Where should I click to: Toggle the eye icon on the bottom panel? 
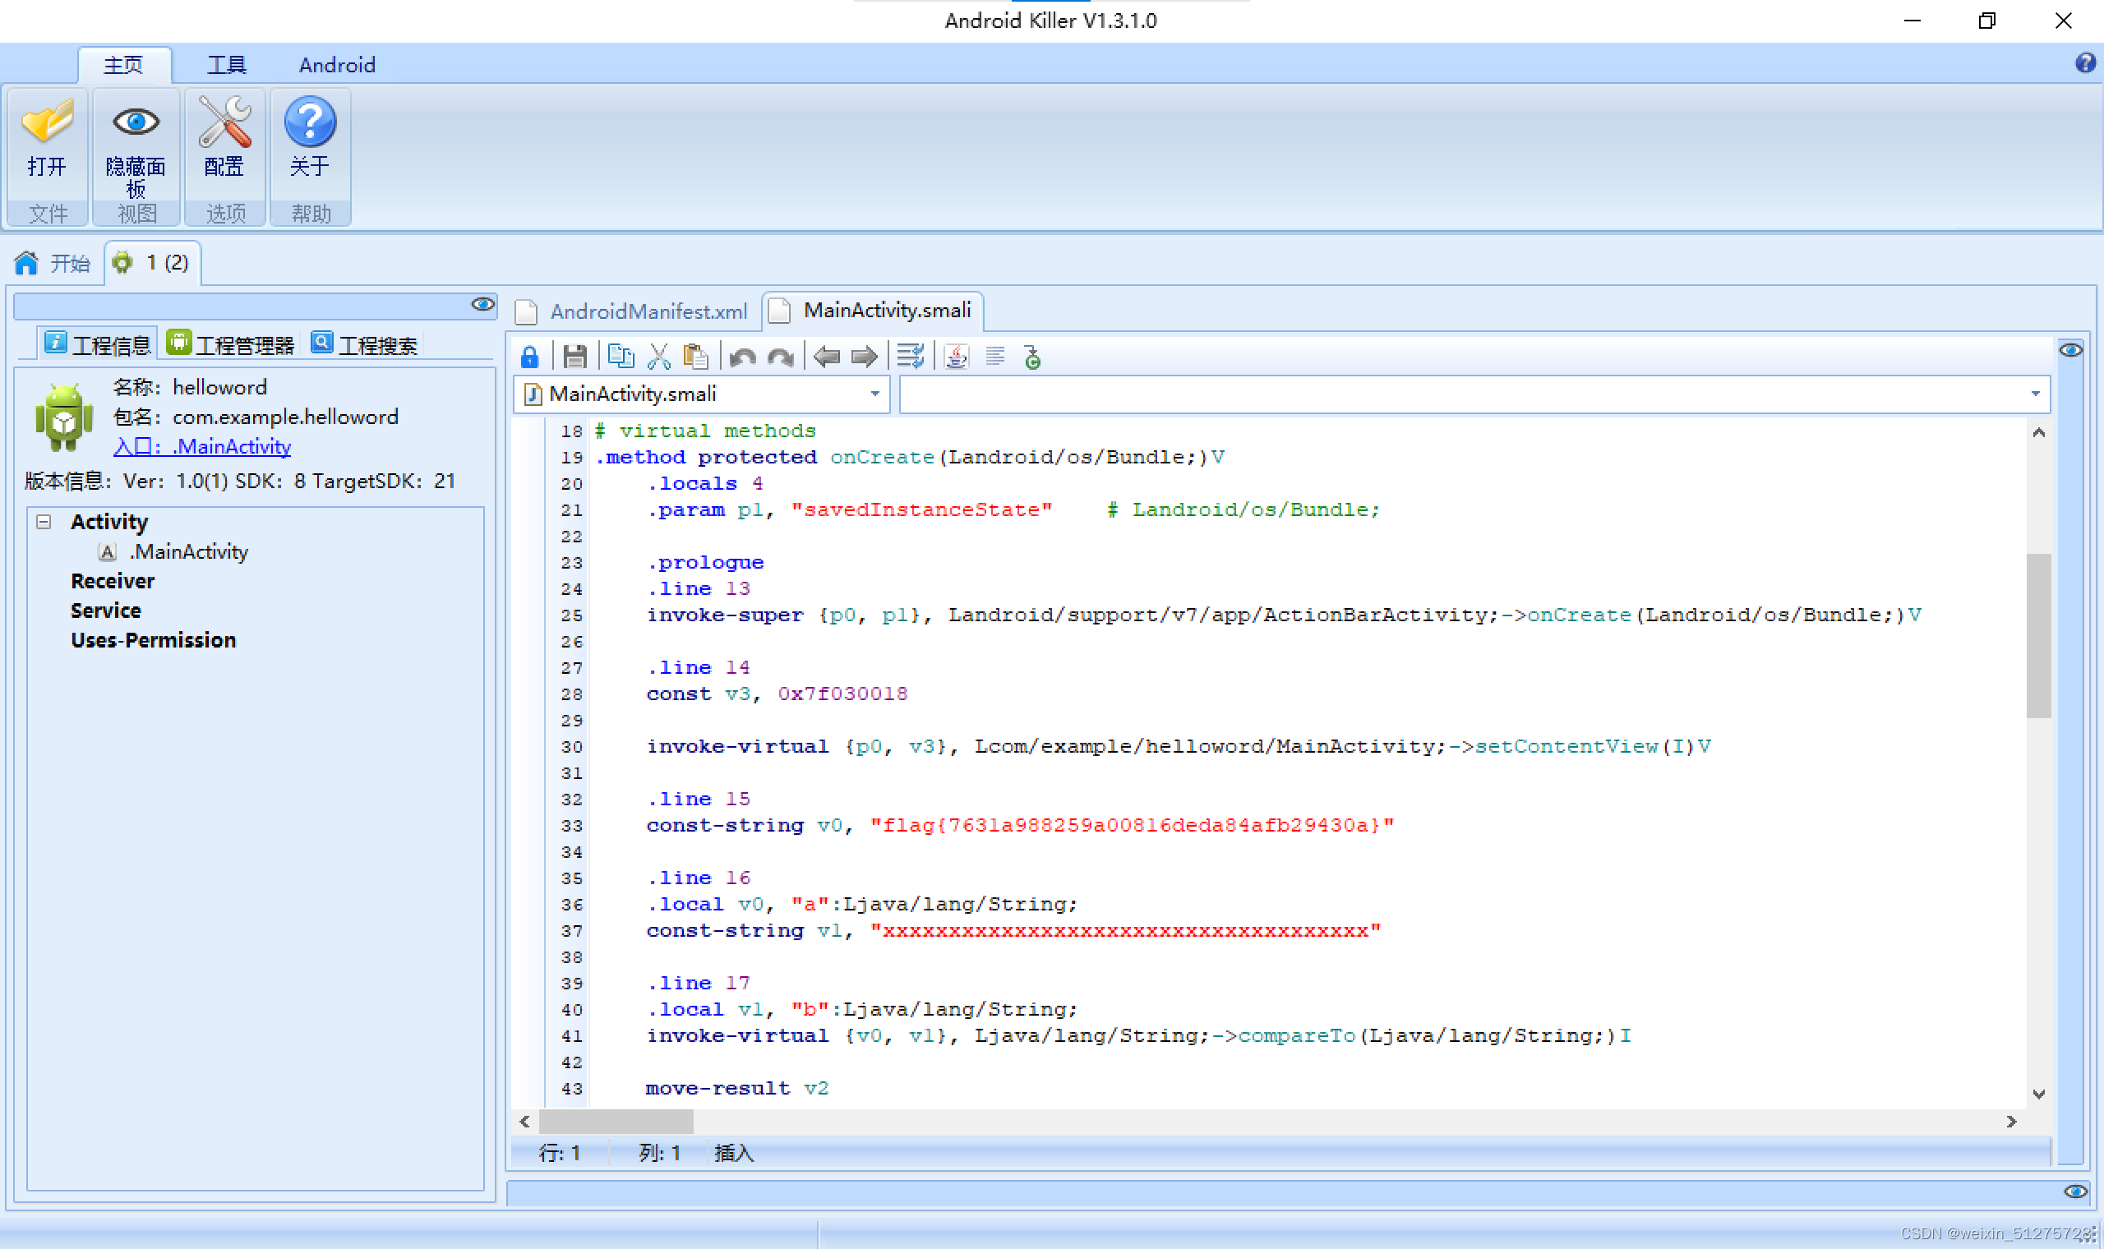tap(2075, 1191)
